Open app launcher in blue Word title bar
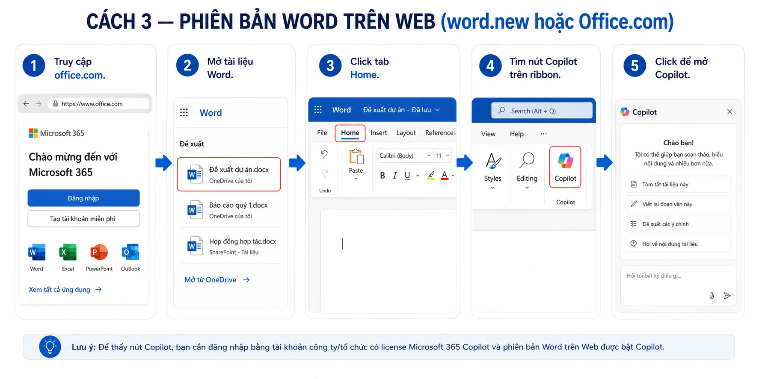Image resolution: width=759 pixels, height=379 pixels. tap(318, 110)
